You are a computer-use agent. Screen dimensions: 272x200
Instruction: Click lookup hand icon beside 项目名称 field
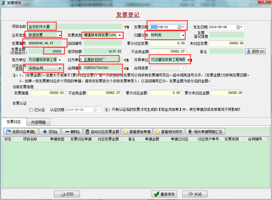127,27
